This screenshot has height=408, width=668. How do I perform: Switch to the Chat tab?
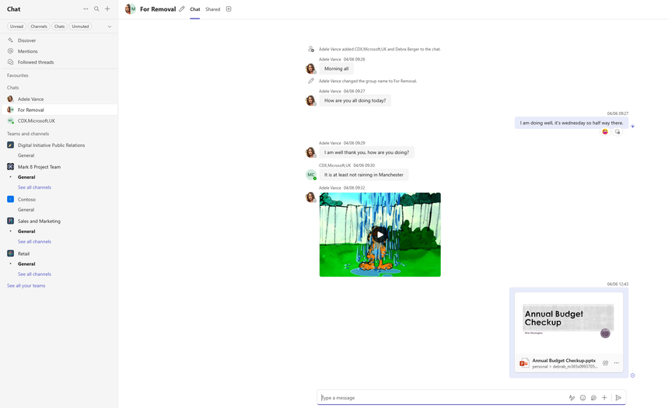(x=194, y=9)
